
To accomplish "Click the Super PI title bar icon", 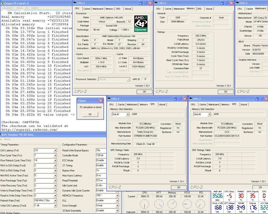I will (x=3, y=3).
